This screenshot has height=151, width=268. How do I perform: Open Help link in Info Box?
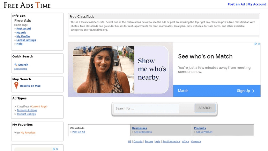pos(19,44)
